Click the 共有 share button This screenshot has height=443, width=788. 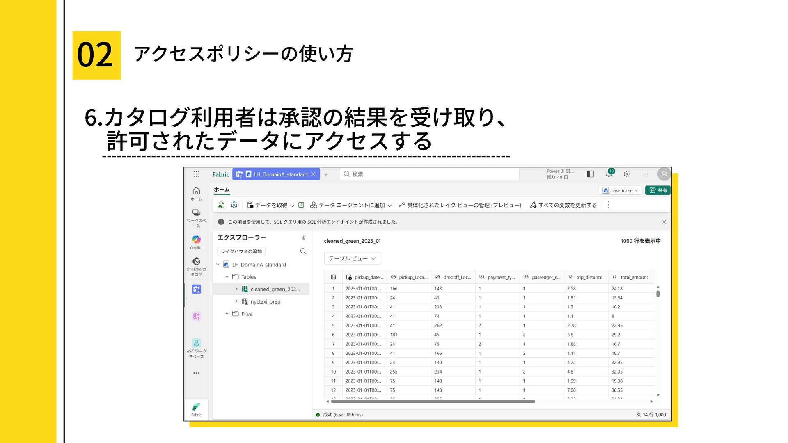[x=657, y=190]
